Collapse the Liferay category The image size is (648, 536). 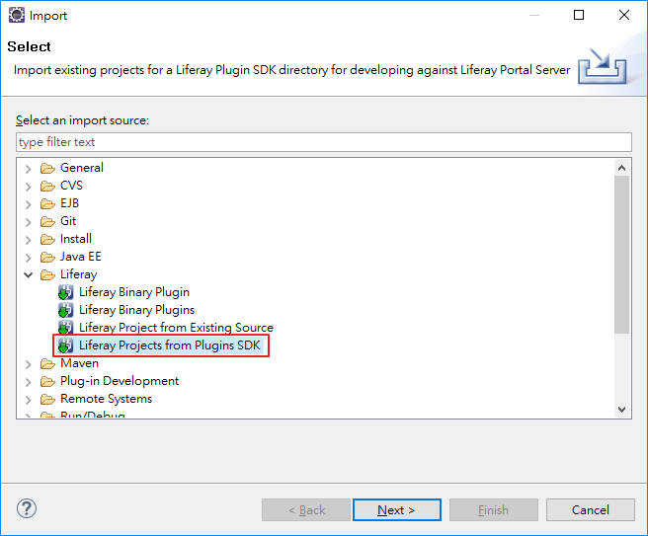click(28, 274)
